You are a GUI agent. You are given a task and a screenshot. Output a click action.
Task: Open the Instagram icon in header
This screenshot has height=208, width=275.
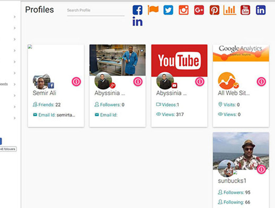pyautogui.click(x=184, y=10)
